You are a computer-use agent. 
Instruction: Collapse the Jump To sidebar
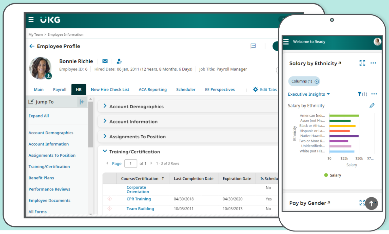pyautogui.click(x=82, y=102)
